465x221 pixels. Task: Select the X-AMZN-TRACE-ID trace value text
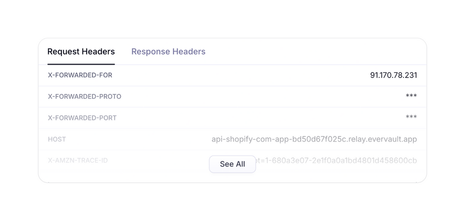(337, 161)
